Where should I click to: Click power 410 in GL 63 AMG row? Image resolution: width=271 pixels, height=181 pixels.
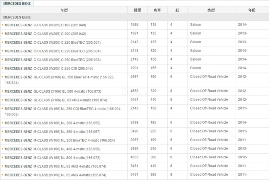153,99
